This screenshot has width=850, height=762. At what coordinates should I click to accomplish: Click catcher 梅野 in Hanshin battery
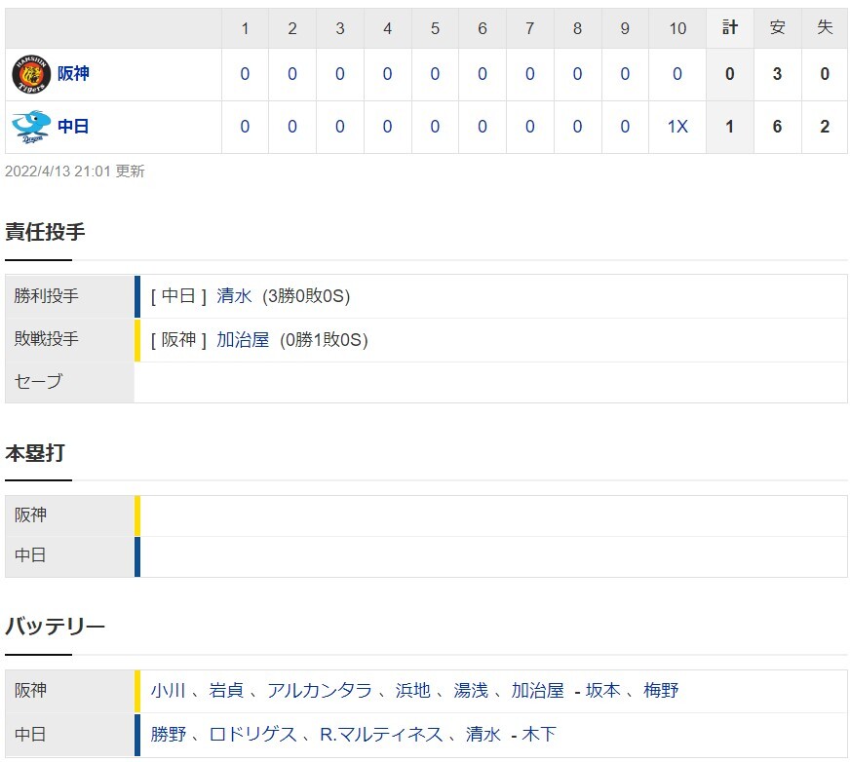661,691
